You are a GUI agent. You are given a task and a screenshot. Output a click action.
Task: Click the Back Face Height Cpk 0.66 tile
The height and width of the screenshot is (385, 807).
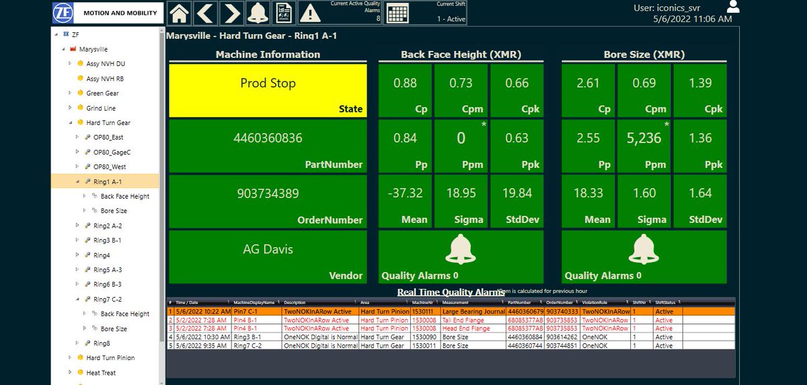pyautogui.click(x=517, y=91)
